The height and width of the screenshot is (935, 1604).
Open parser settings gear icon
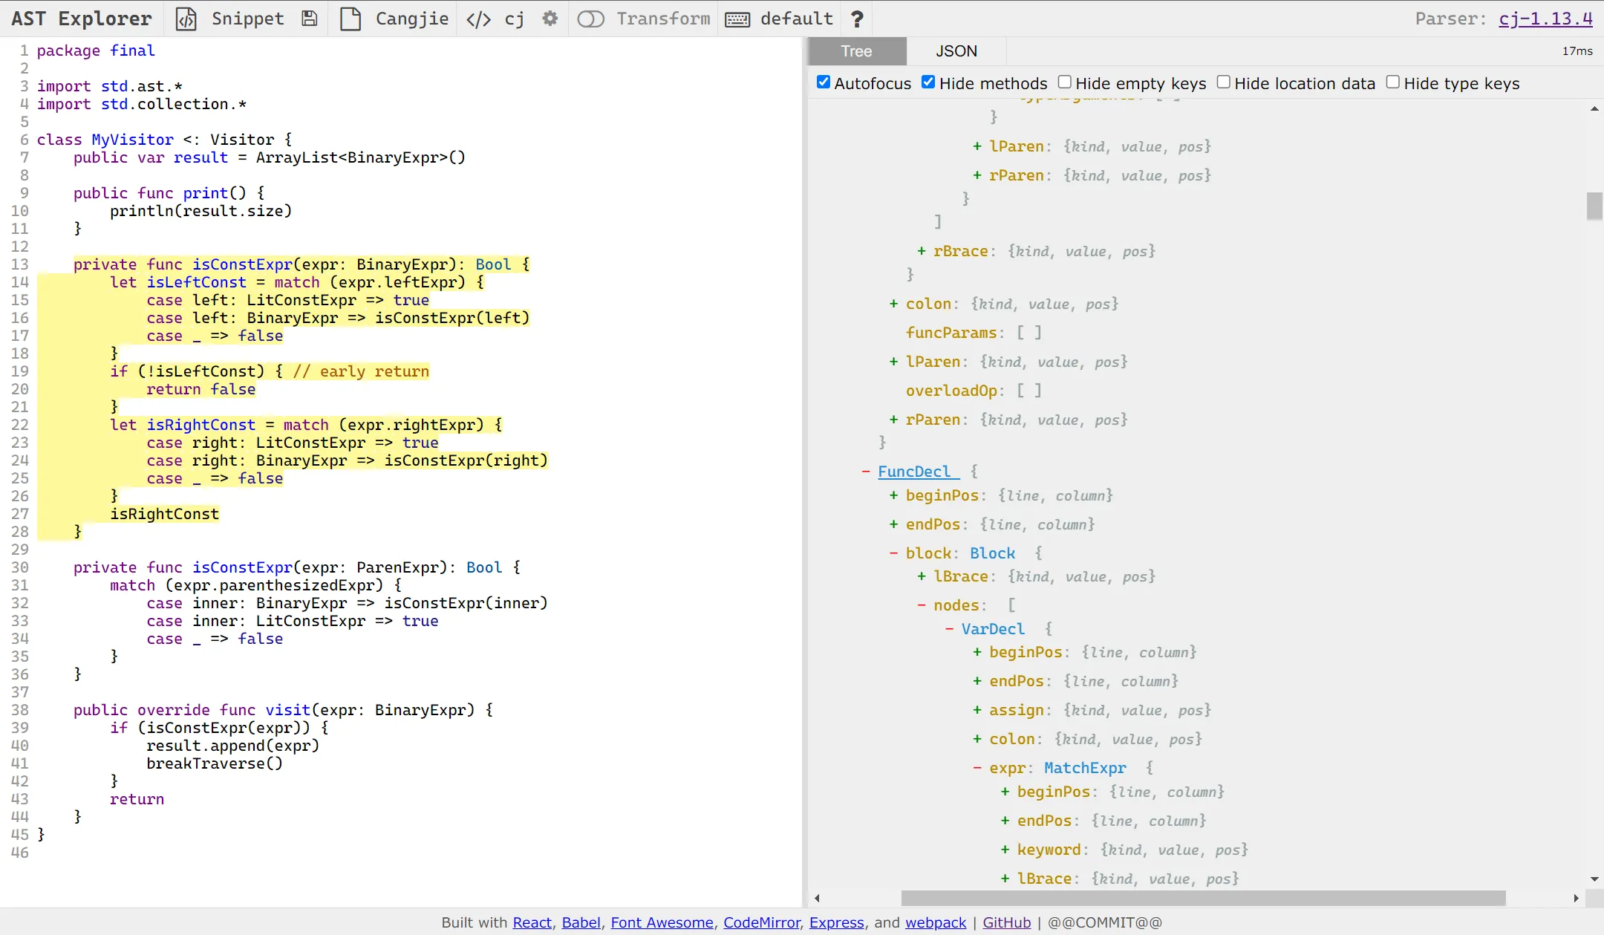pyautogui.click(x=550, y=19)
